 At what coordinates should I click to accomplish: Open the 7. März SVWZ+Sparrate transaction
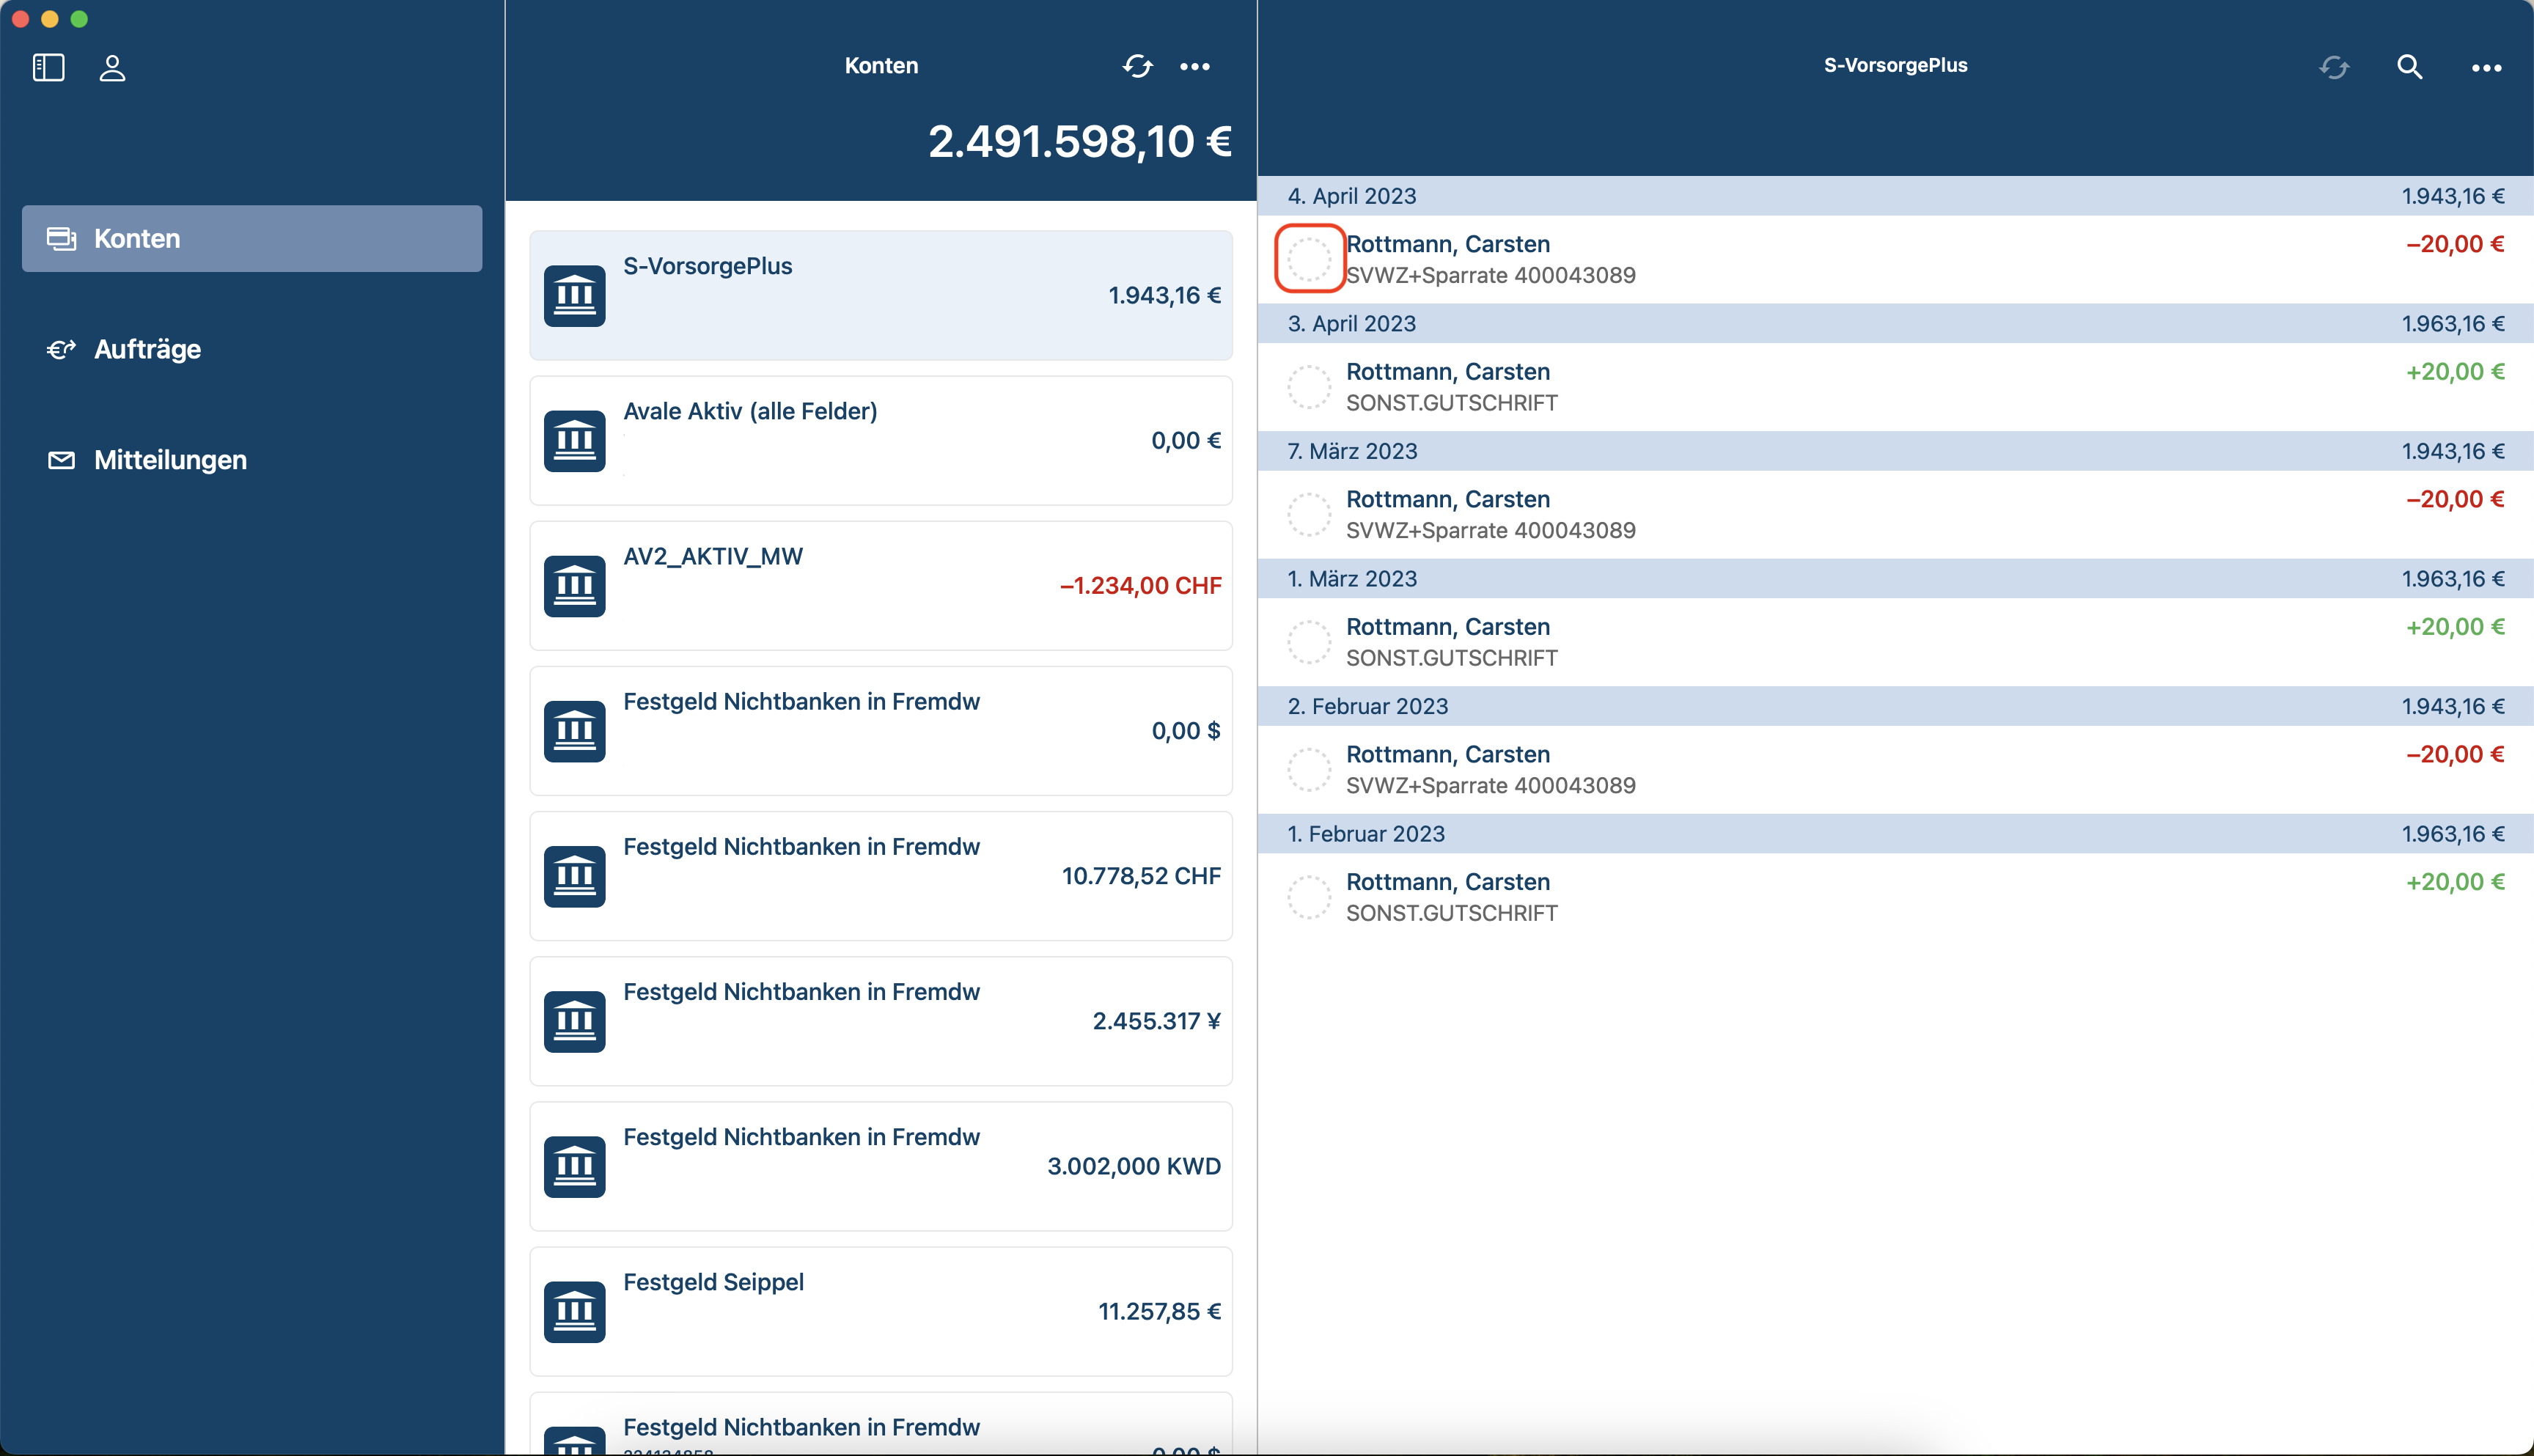(x=1895, y=514)
